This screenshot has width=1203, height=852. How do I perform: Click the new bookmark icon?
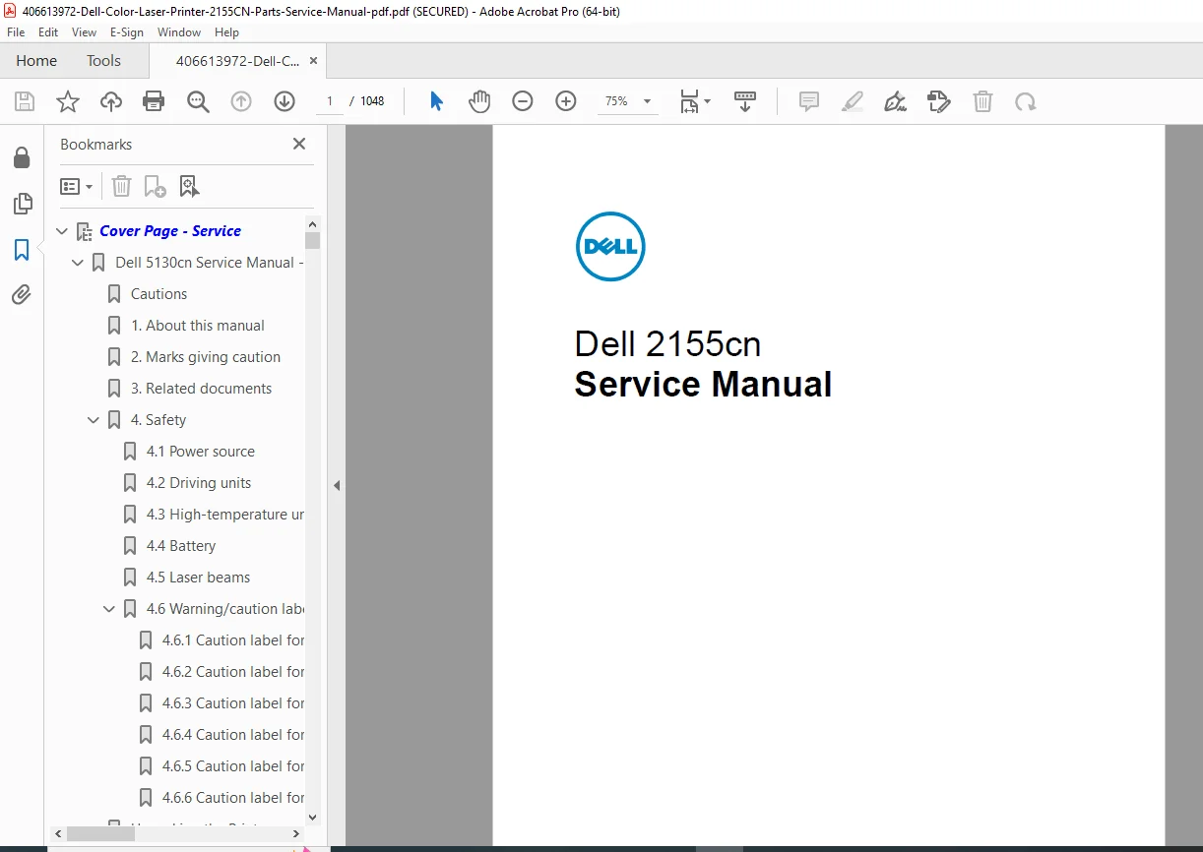click(155, 186)
